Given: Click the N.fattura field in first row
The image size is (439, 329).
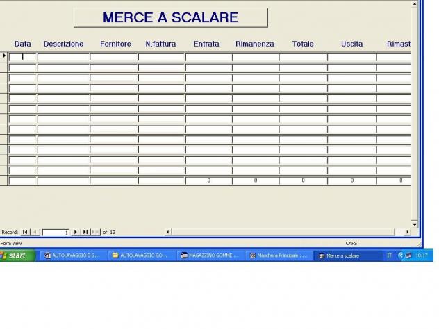Looking at the screenshot, I should point(162,57).
